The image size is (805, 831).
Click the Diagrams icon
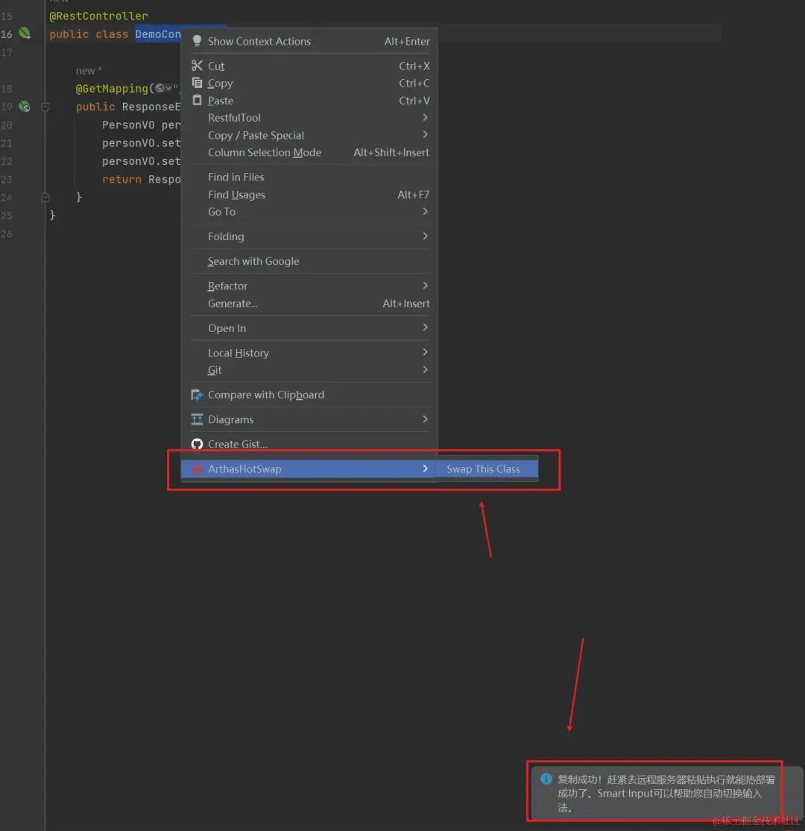(197, 419)
